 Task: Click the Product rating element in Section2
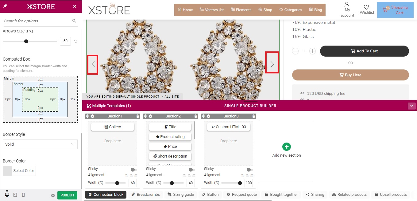click(x=170, y=137)
